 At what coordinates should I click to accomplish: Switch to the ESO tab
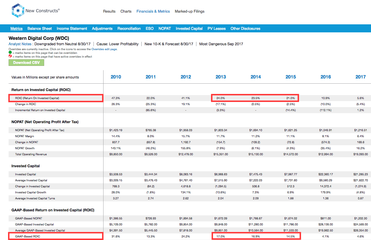150,28
